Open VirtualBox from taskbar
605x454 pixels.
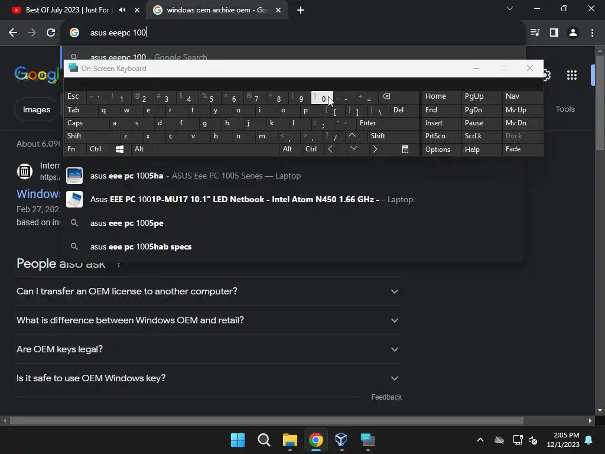click(x=341, y=440)
